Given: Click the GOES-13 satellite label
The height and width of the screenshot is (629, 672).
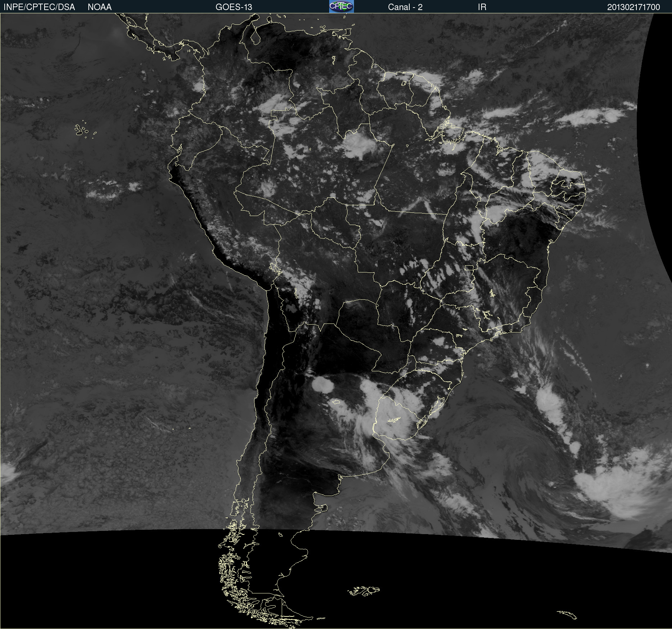Looking at the screenshot, I should coord(234,7).
